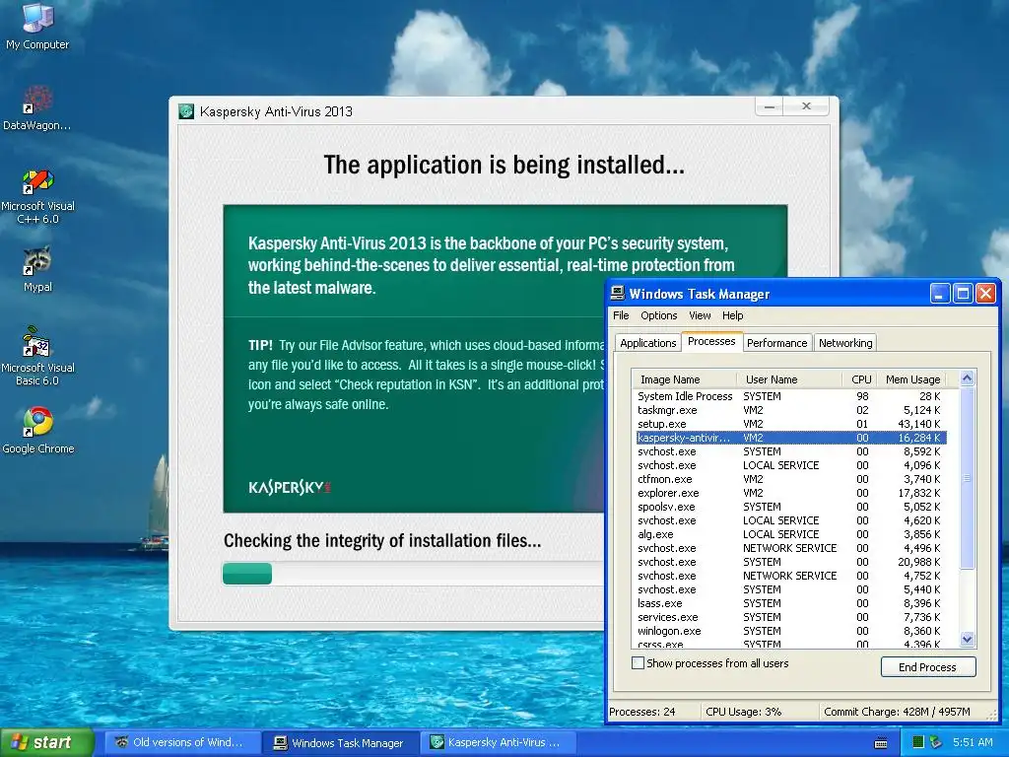Switch to the Applications tab
Image resolution: width=1009 pixels, height=757 pixels.
point(648,343)
